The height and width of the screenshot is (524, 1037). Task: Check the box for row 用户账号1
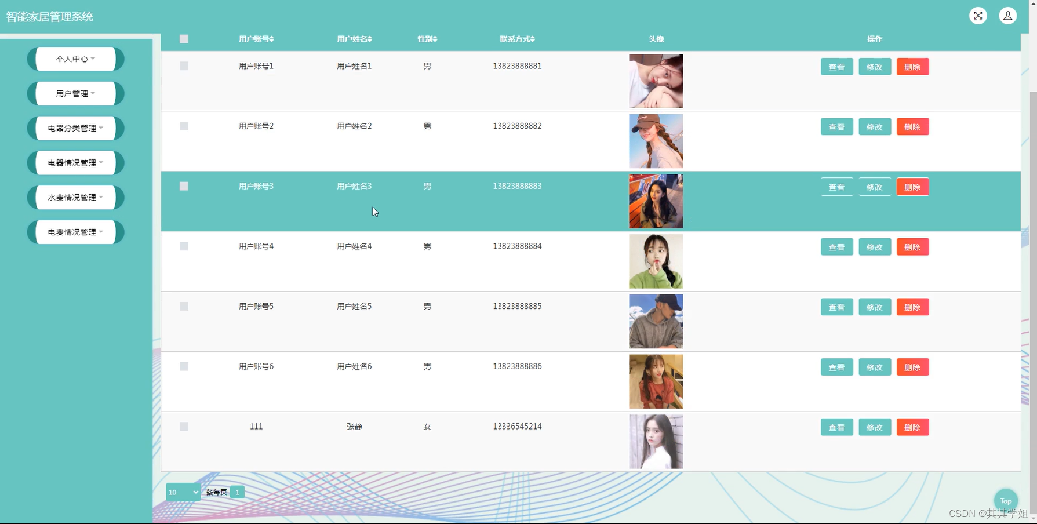[x=184, y=66]
